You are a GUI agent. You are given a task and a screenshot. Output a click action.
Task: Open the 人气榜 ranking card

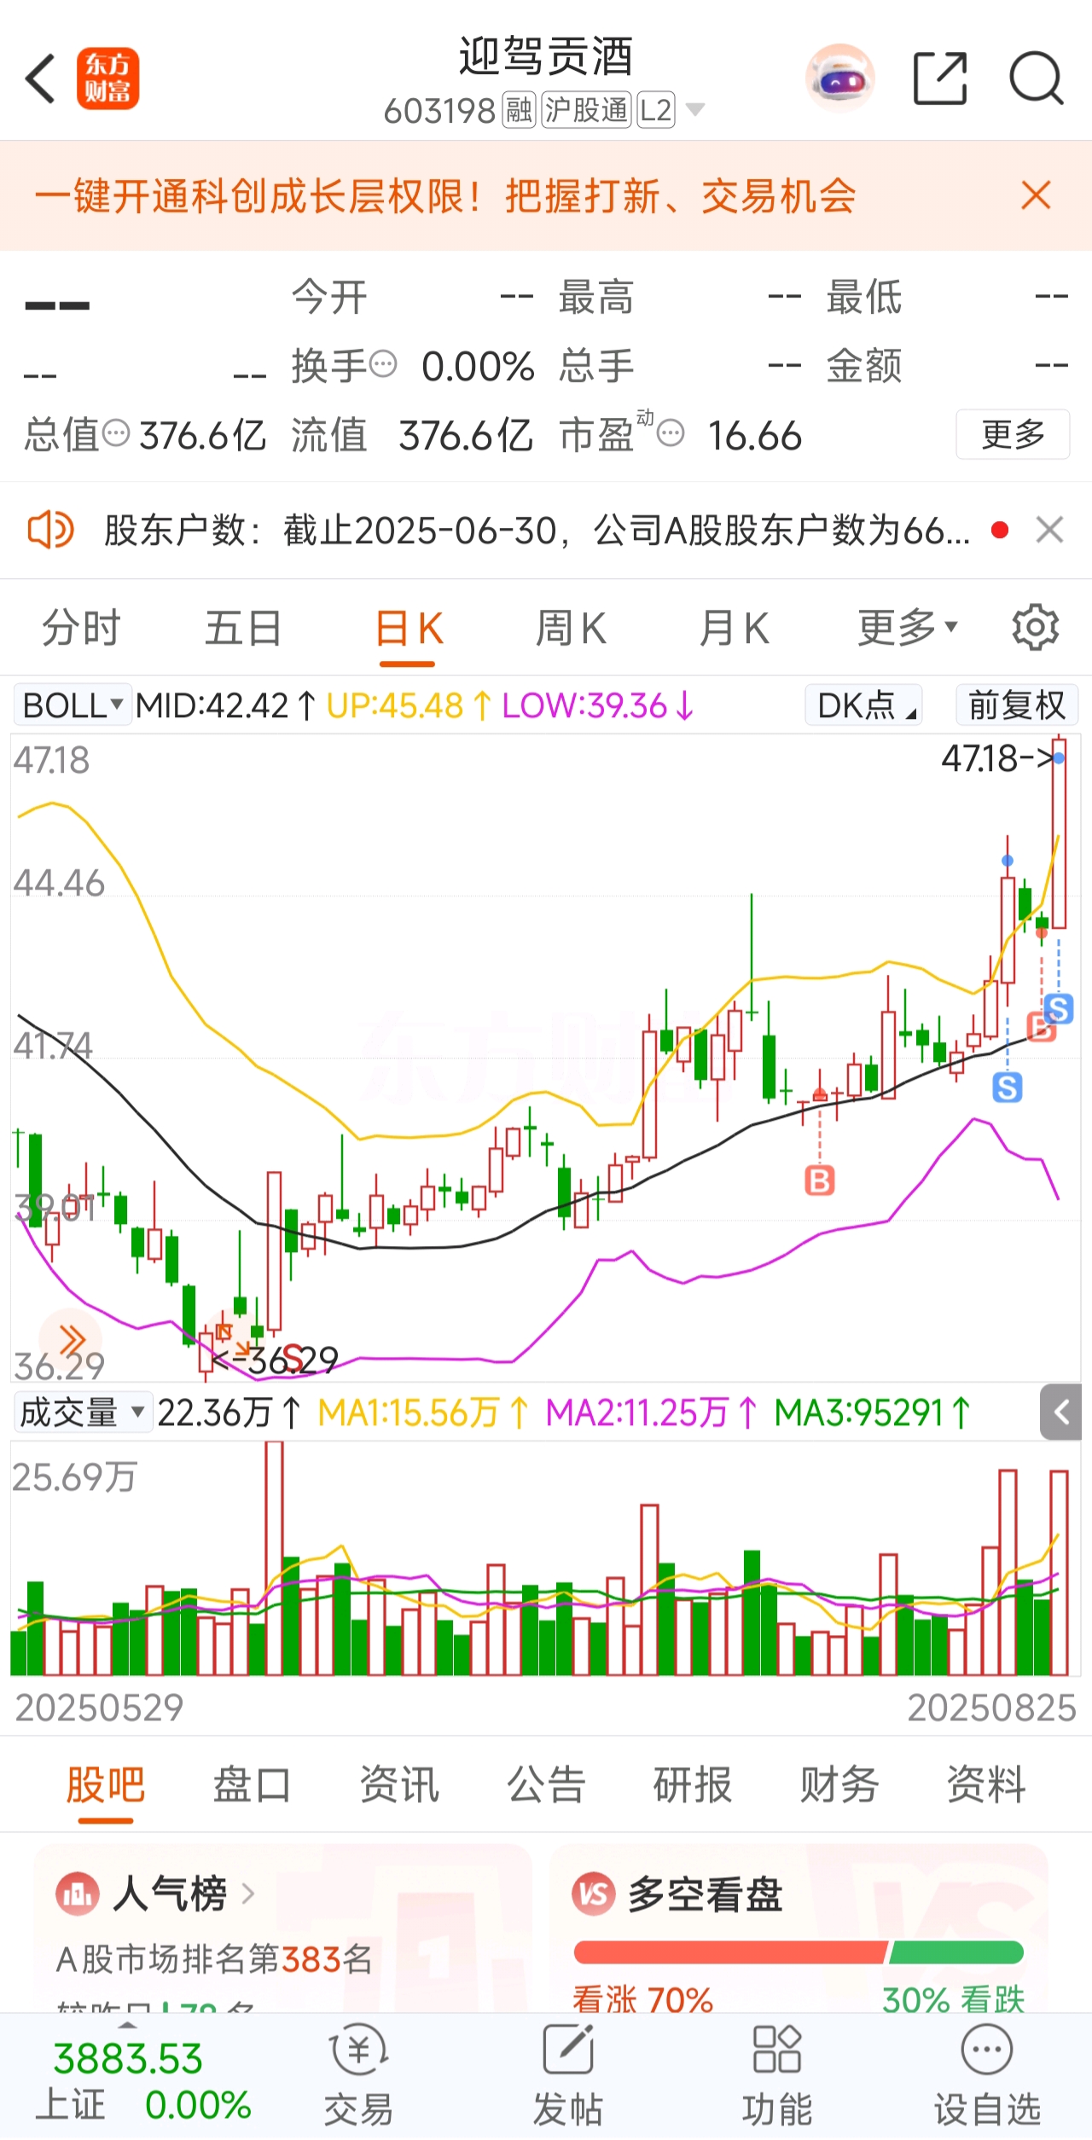click(x=283, y=1928)
